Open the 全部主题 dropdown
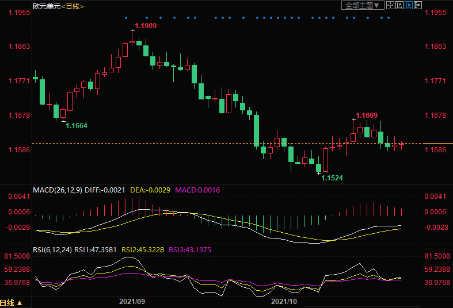This screenshot has width=453, height=308. point(363,6)
